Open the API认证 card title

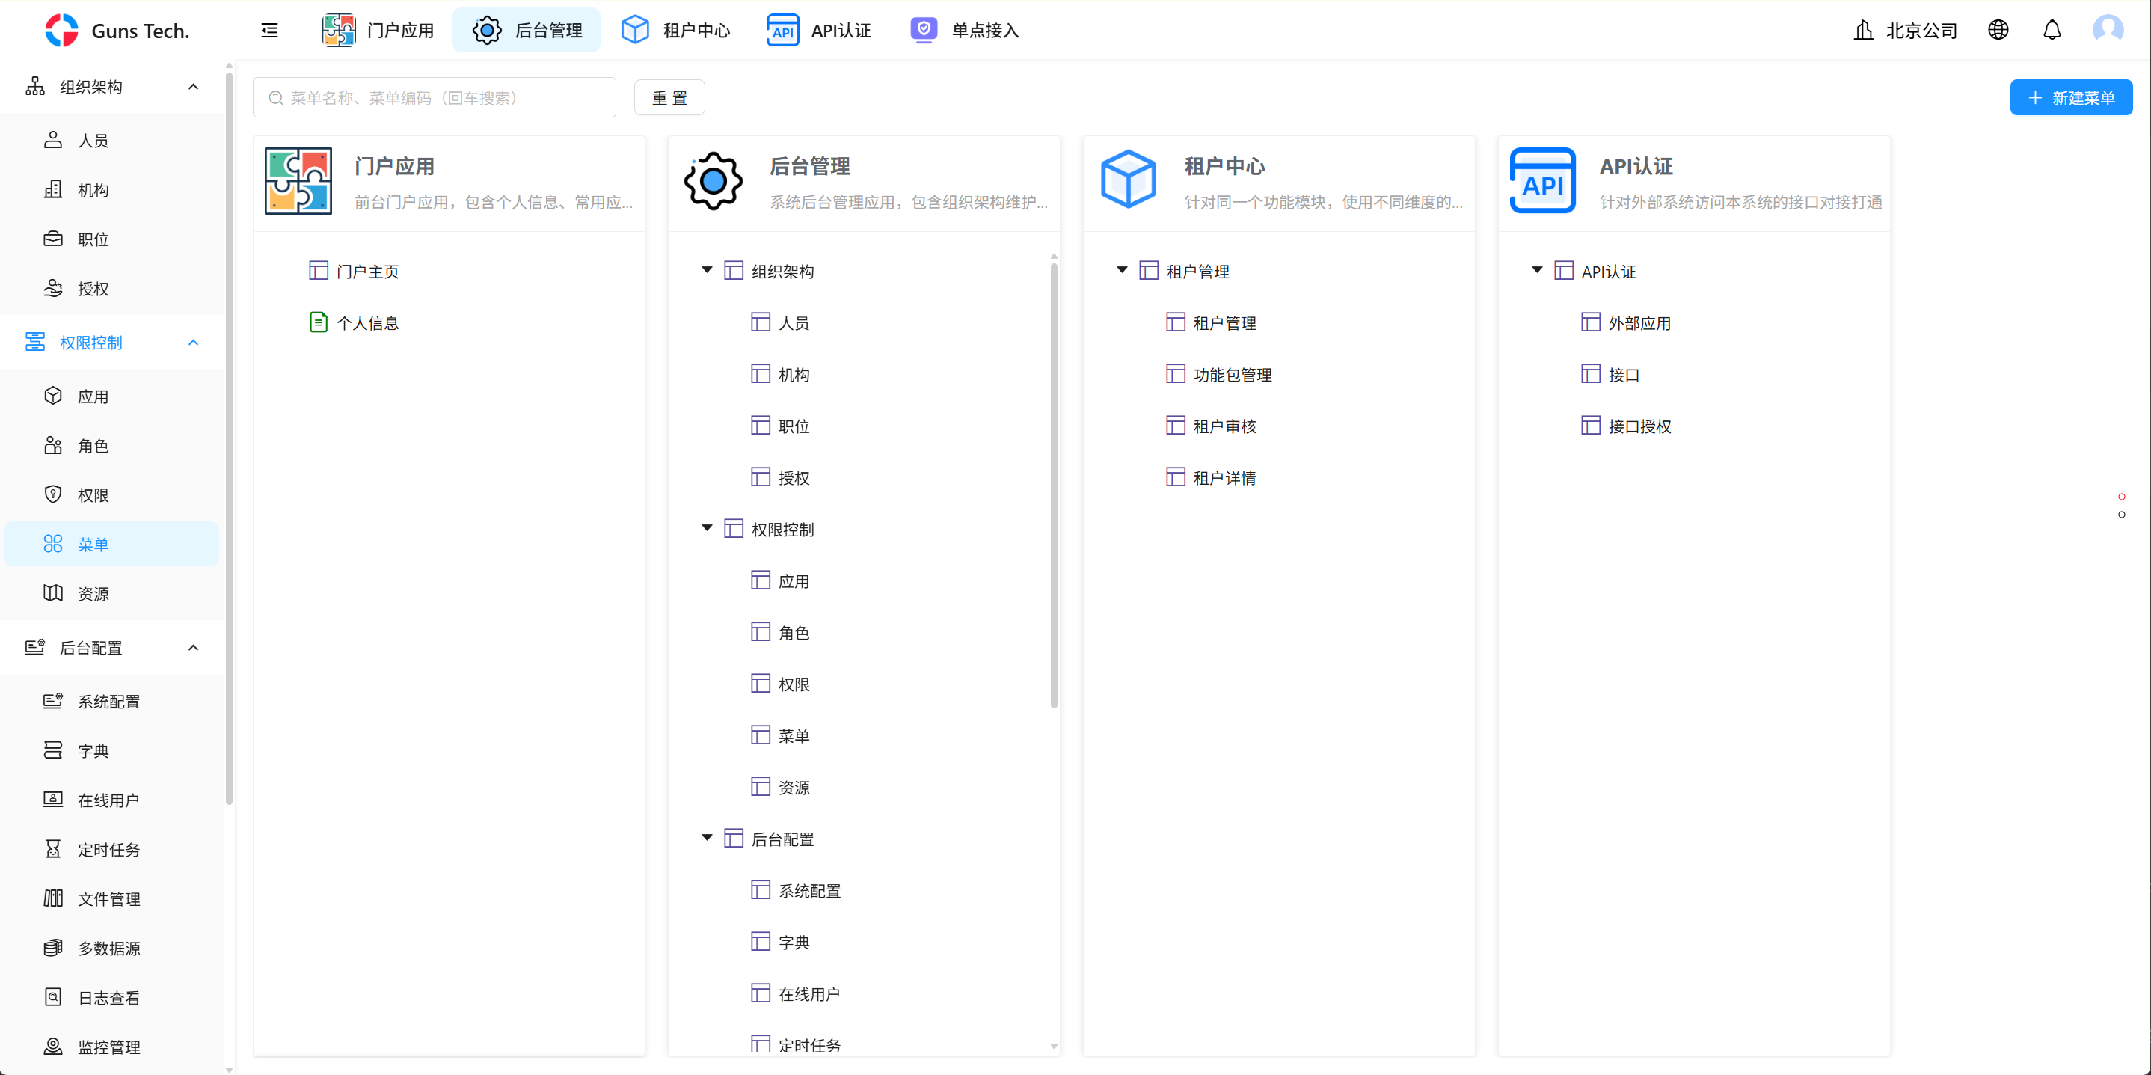pyautogui.click(x=1636, y=166)
